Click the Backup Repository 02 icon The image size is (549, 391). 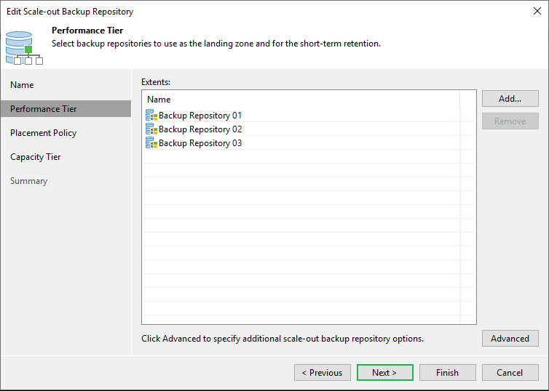[151, 129]
